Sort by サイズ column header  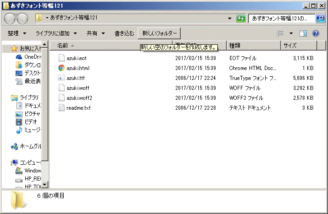coord(299,46)
